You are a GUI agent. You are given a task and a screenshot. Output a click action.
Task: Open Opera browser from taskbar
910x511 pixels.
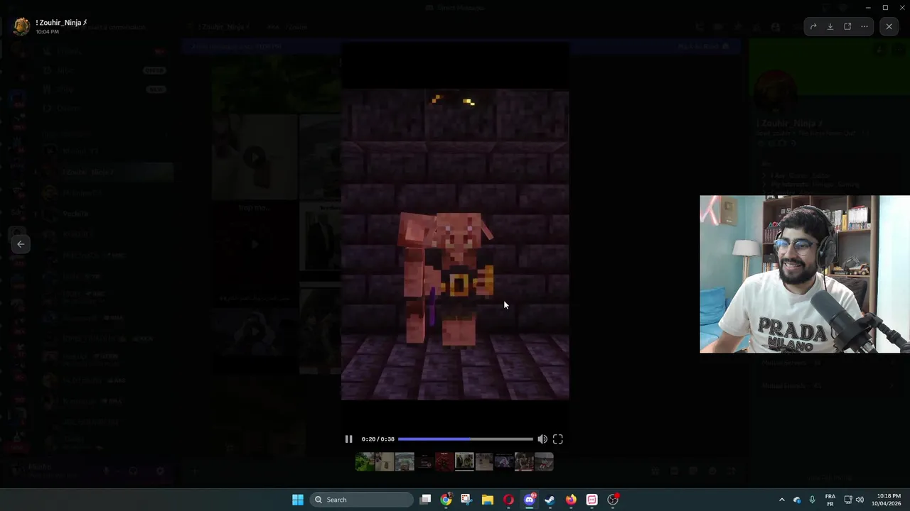click(508, 500)
